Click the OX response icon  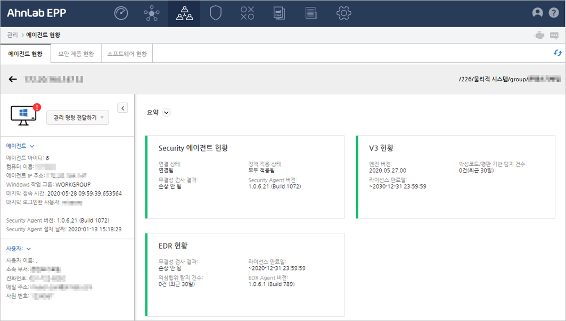(247, 13)
